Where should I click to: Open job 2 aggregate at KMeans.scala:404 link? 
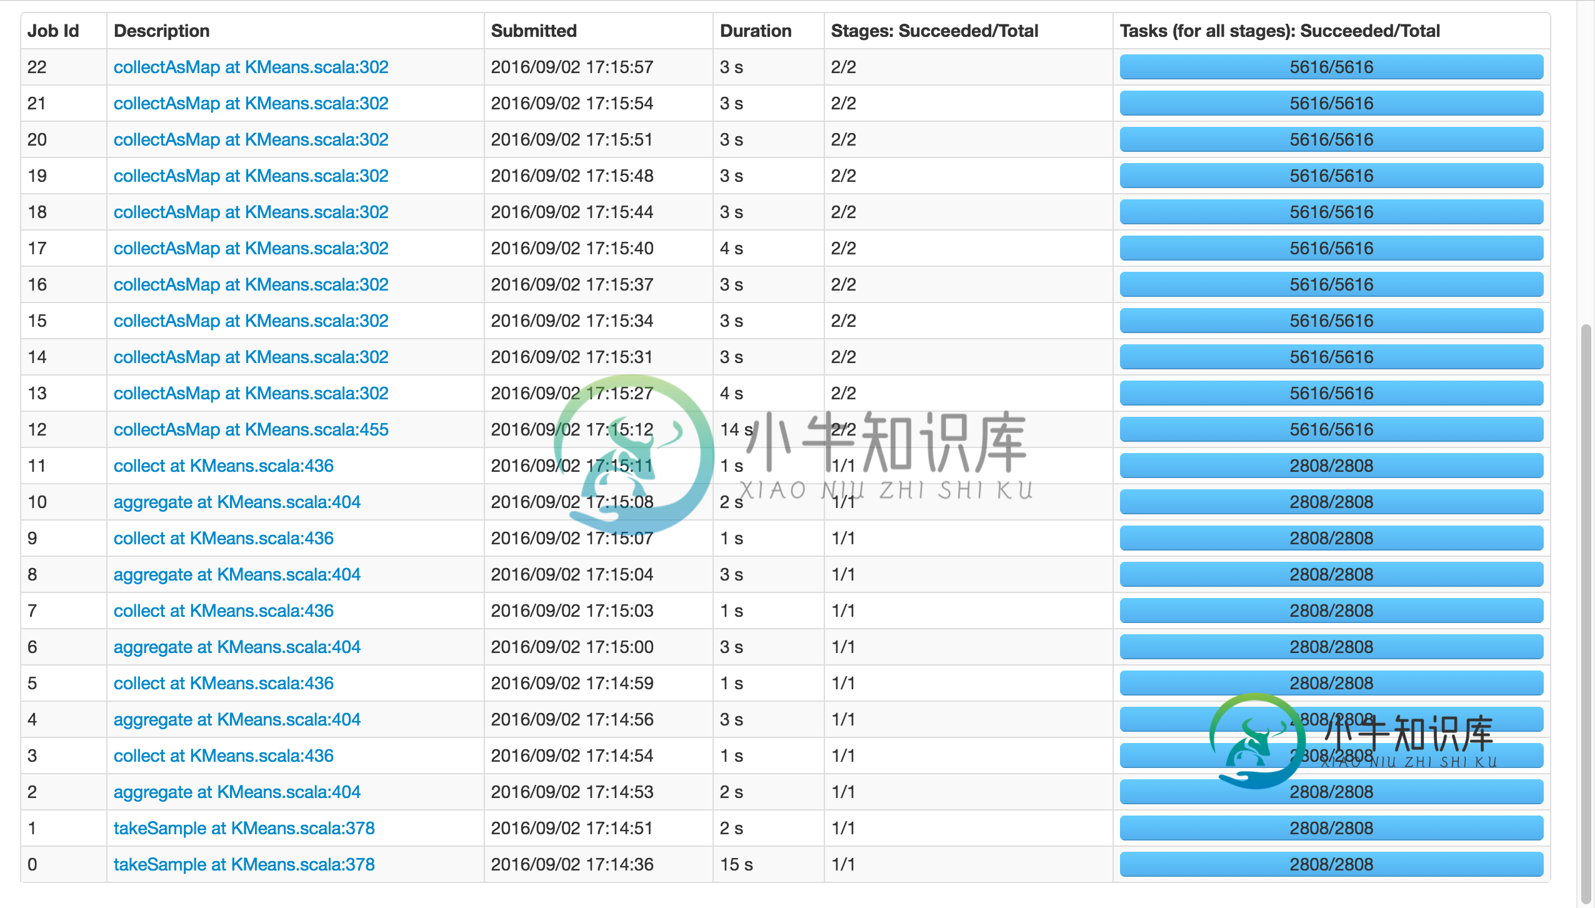(x=237, y=792)
